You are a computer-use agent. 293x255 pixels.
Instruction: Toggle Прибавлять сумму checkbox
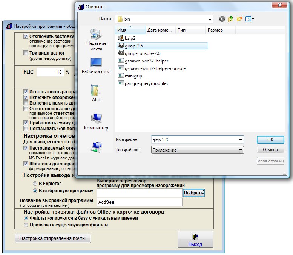click(x=26, y=123)
